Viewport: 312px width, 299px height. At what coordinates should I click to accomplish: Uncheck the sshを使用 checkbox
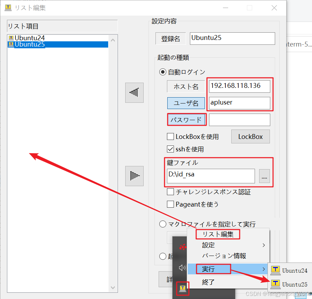point(170,149)
